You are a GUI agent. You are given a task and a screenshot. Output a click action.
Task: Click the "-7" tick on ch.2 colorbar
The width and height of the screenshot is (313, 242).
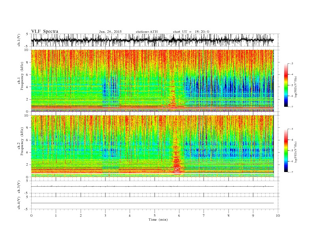point(292,172)
